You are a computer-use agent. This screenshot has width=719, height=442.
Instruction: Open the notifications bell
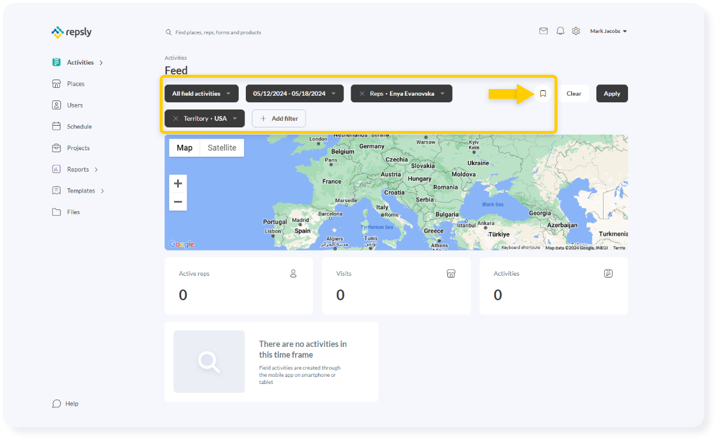click(560, 31)
